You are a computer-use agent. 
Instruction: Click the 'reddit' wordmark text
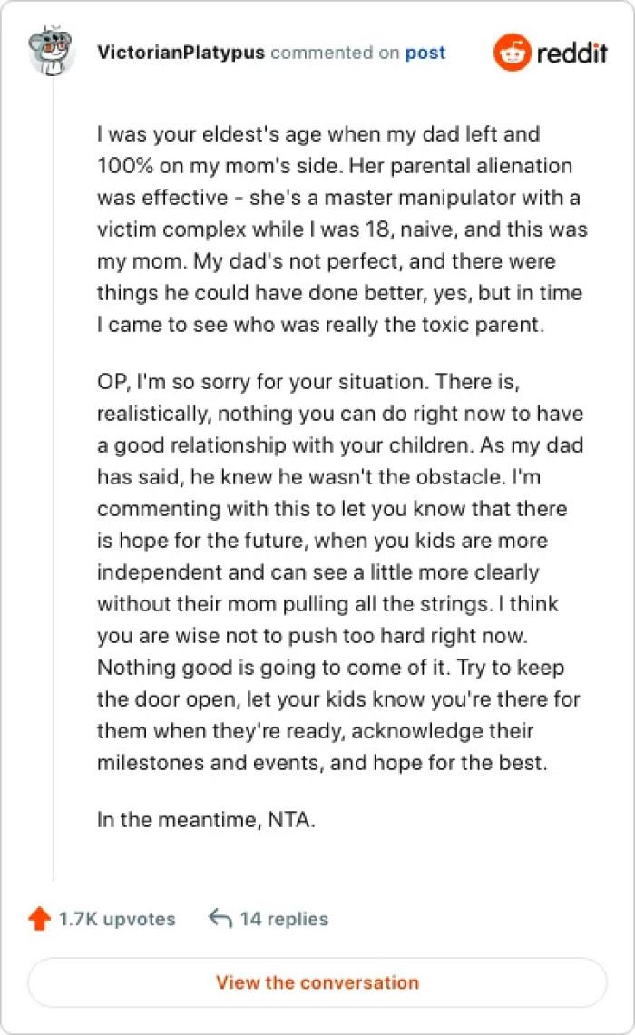(571, 54)
